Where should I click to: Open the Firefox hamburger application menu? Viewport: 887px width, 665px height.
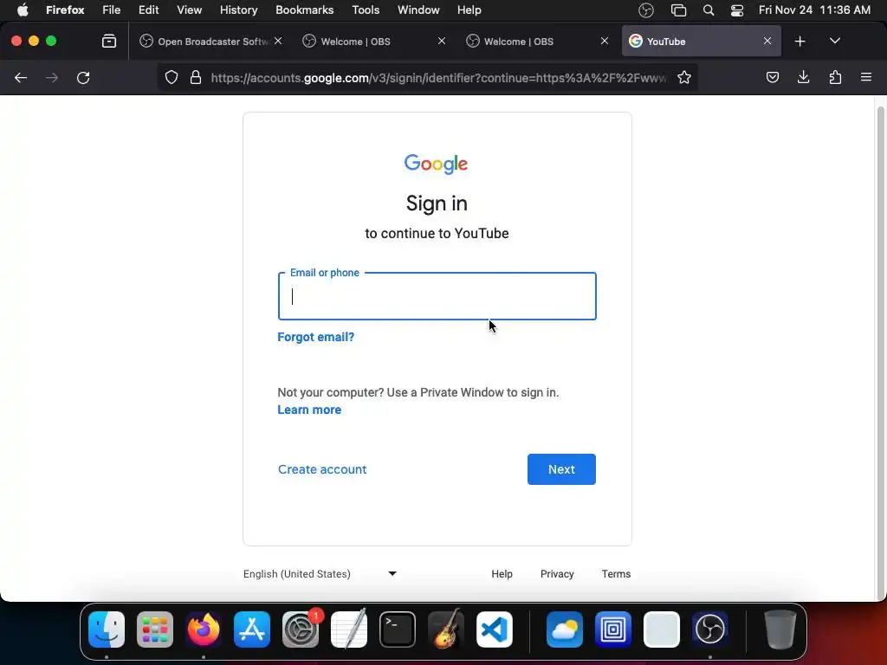click(866, 77)
